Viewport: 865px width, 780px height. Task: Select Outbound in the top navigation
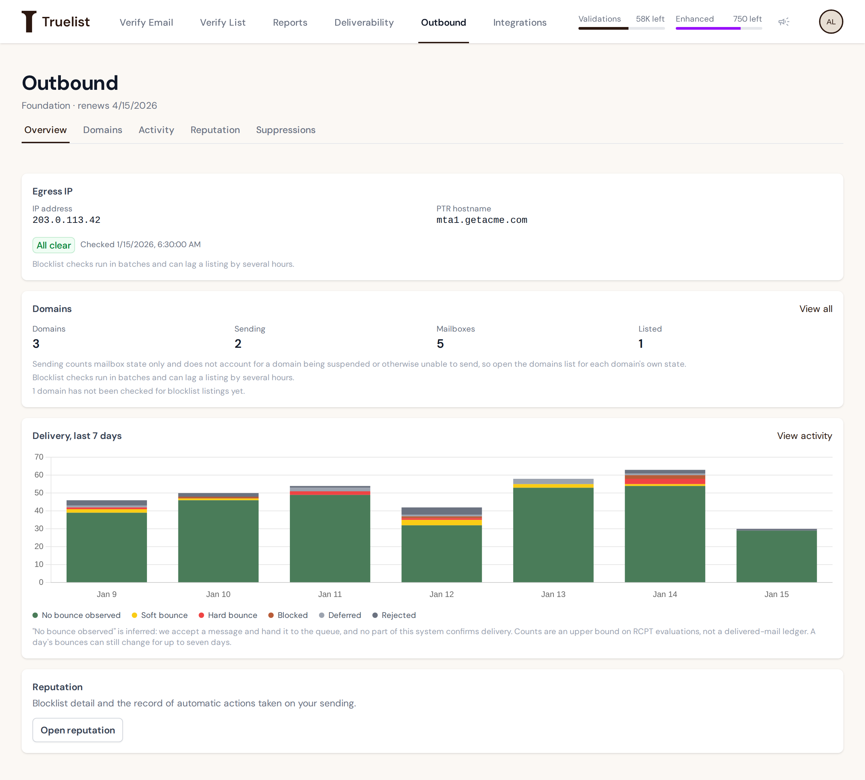[x=443, y=22]
